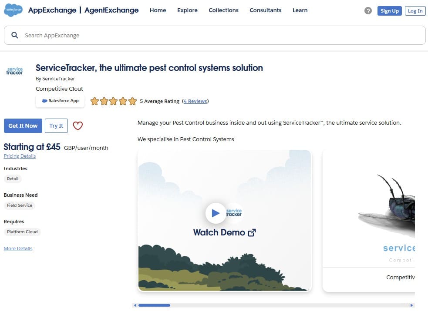Image resolution: width=428 pixels, height=311 pixels.
Task: Click the Try It button
Action: pos(56,126)
